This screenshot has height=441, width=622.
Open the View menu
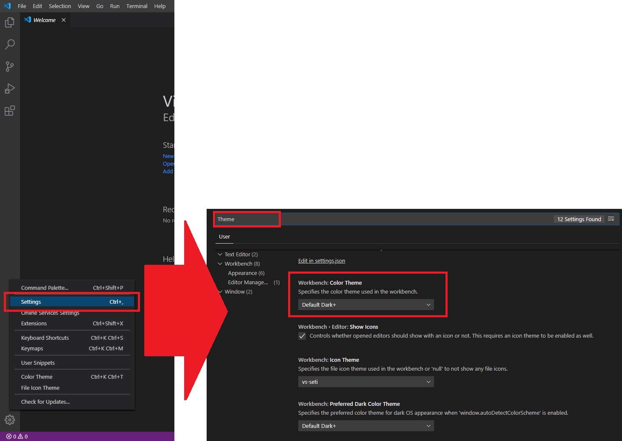84,6
